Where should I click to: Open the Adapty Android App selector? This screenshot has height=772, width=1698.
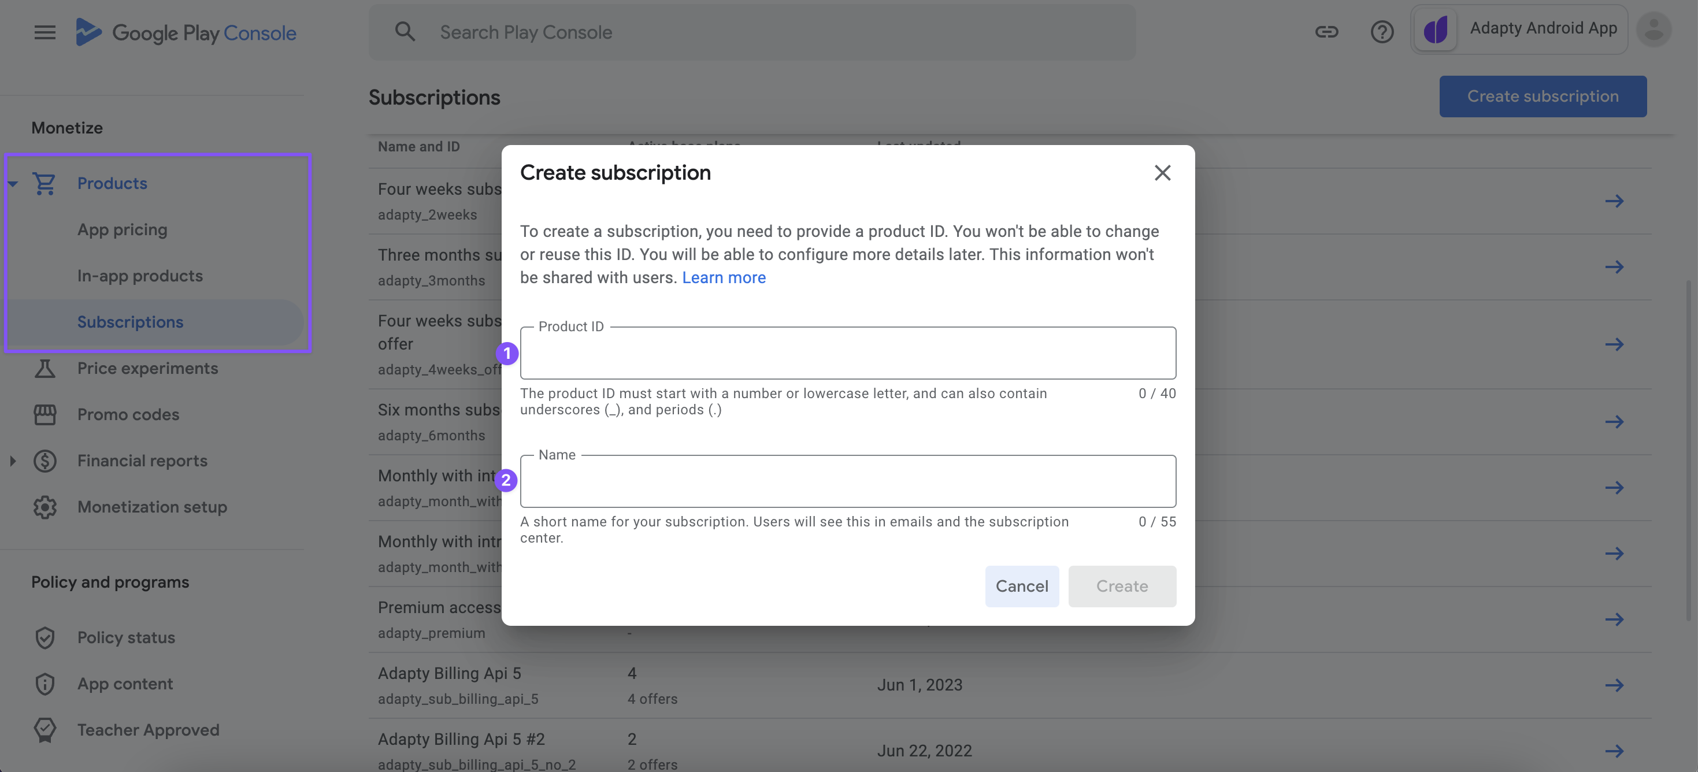pos(1519,29)
